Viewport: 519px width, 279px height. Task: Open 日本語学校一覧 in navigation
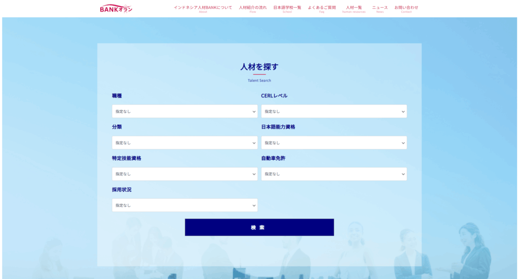287,8
